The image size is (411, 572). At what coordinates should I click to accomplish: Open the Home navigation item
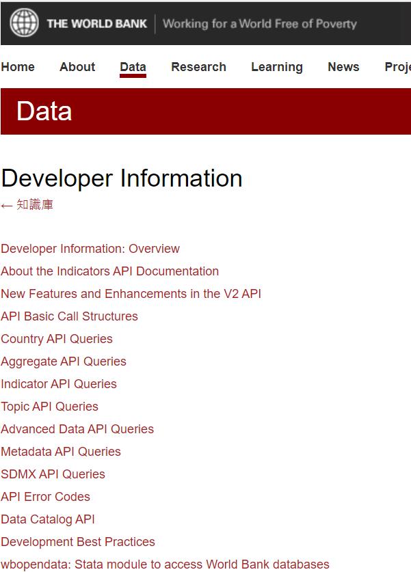click(18, 67)
